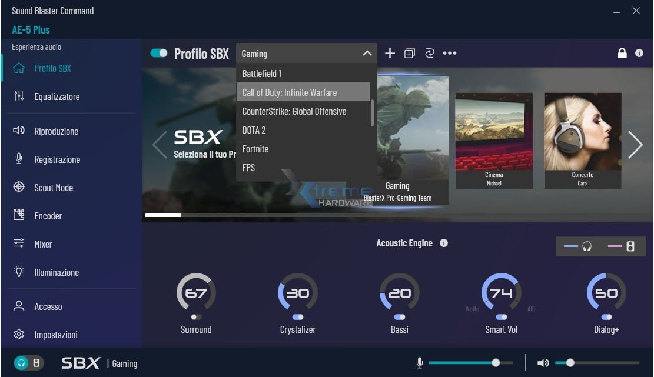The width and height of the screenshot is (654, 377).
Task: Click the lock icon to lock settings
Action: pyautogui.click(x=622, y=53)
